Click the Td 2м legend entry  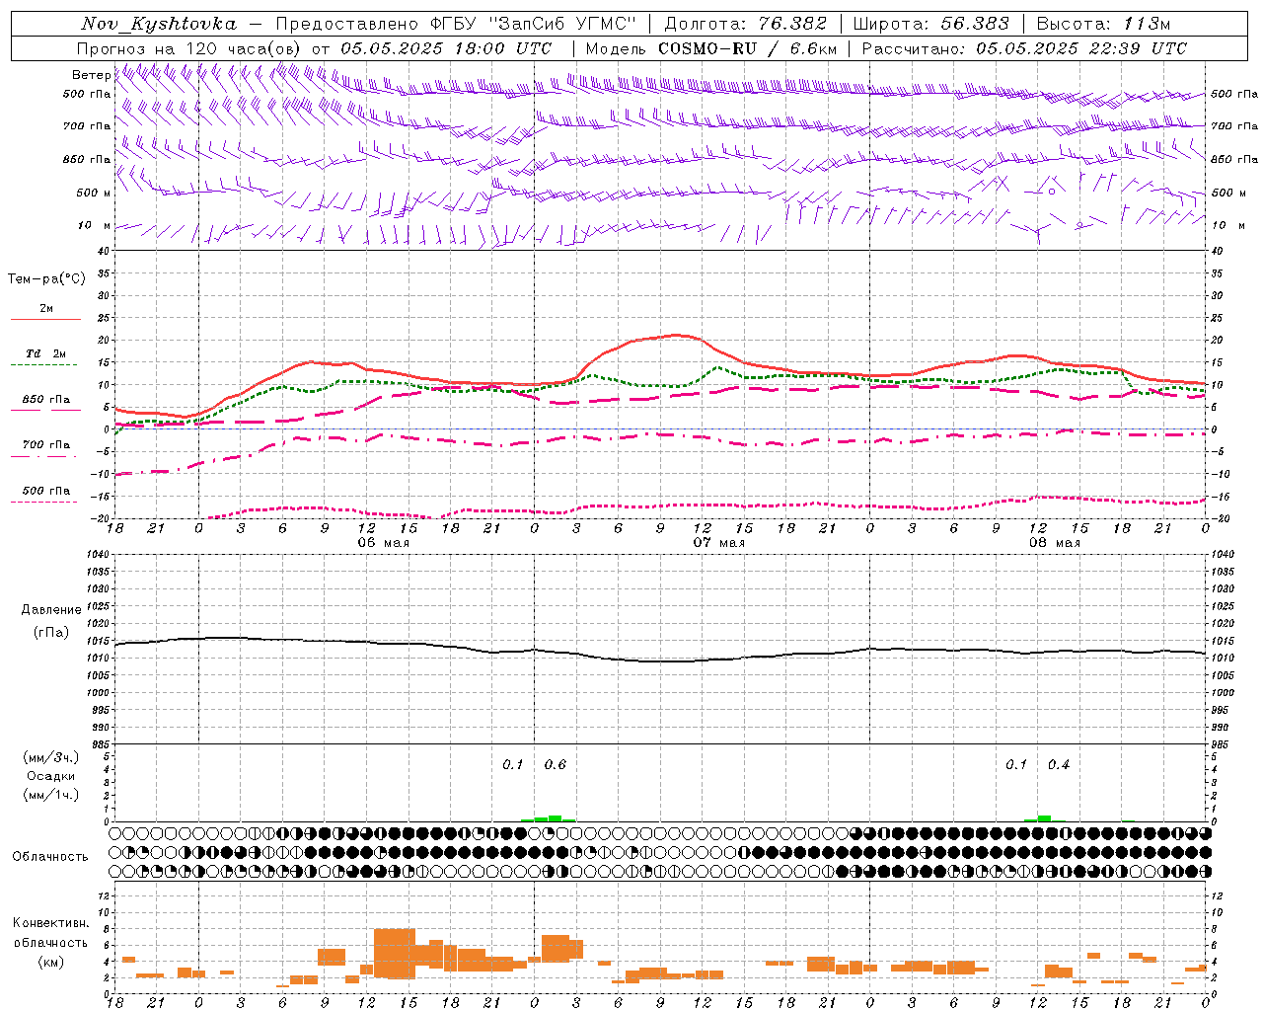(45, 353)
